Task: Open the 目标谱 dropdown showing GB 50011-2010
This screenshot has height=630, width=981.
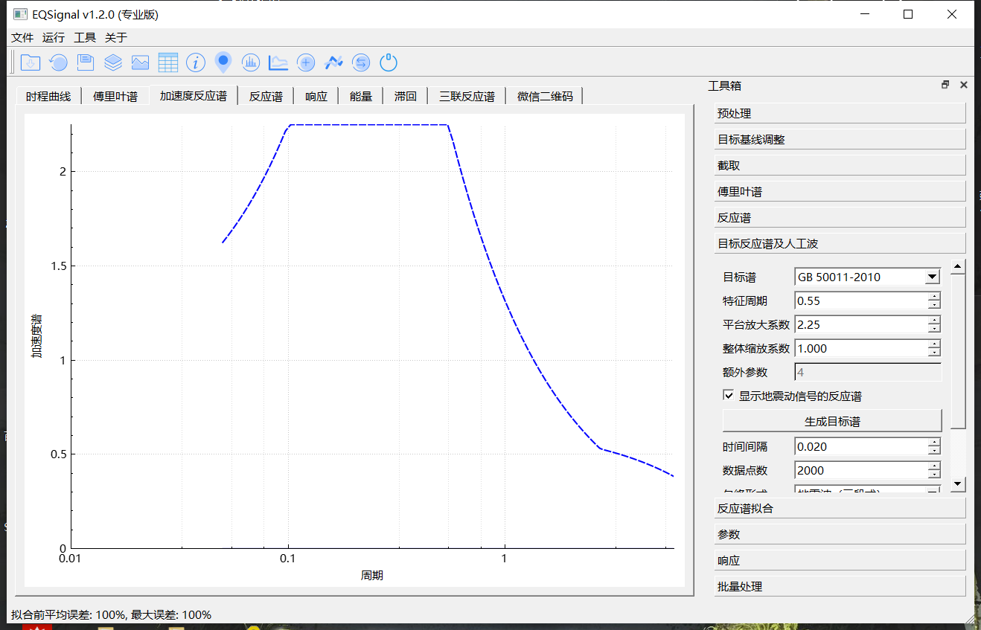Action: click(x=933, y=276)
